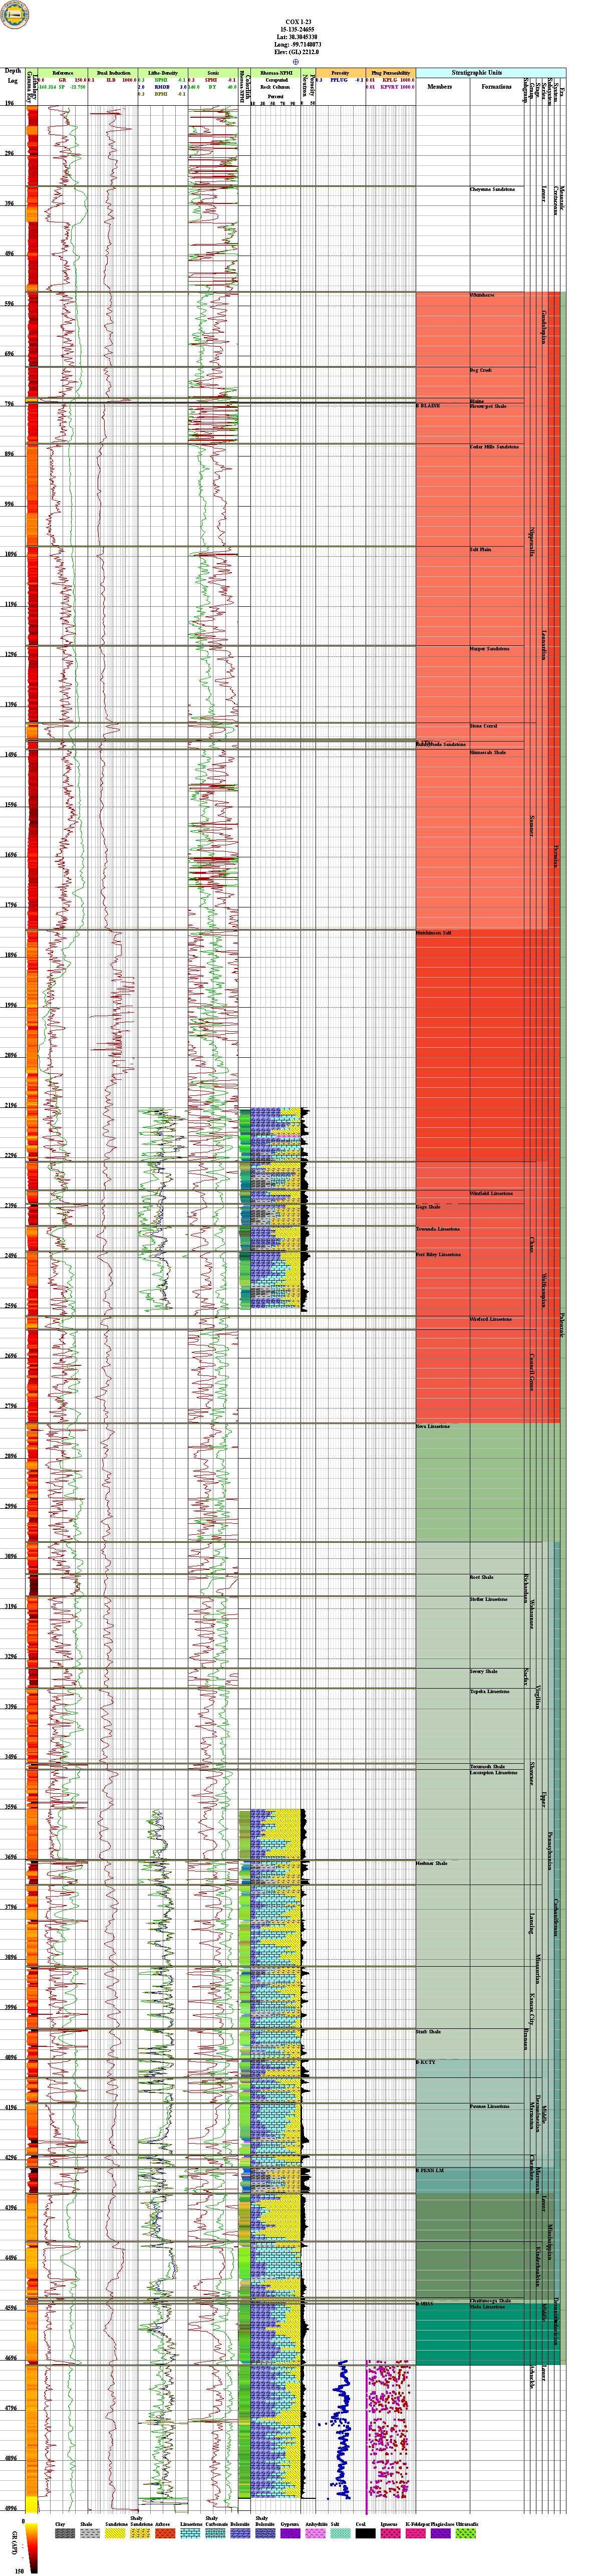Select the Heebner Shale member label
The width and height of the screenshot is (591, 2576).
click(x=432, y=1863)
